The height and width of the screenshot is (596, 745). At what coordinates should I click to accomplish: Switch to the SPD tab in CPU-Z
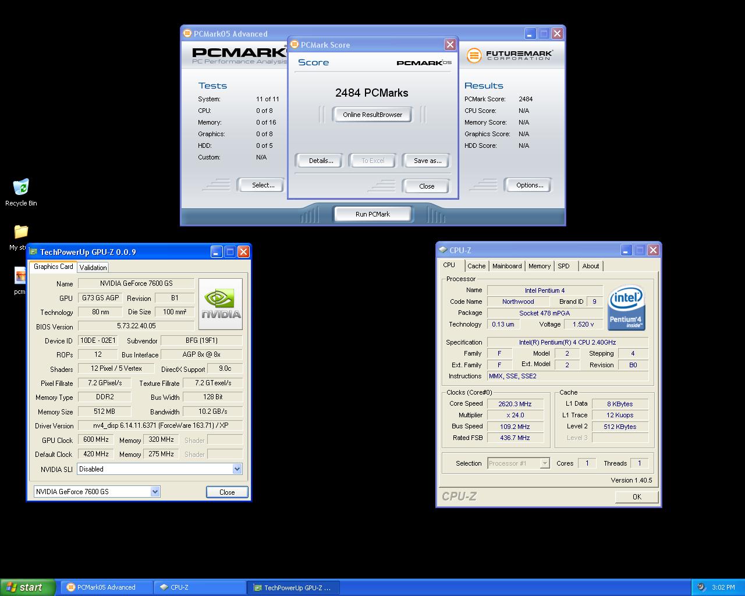563,266
